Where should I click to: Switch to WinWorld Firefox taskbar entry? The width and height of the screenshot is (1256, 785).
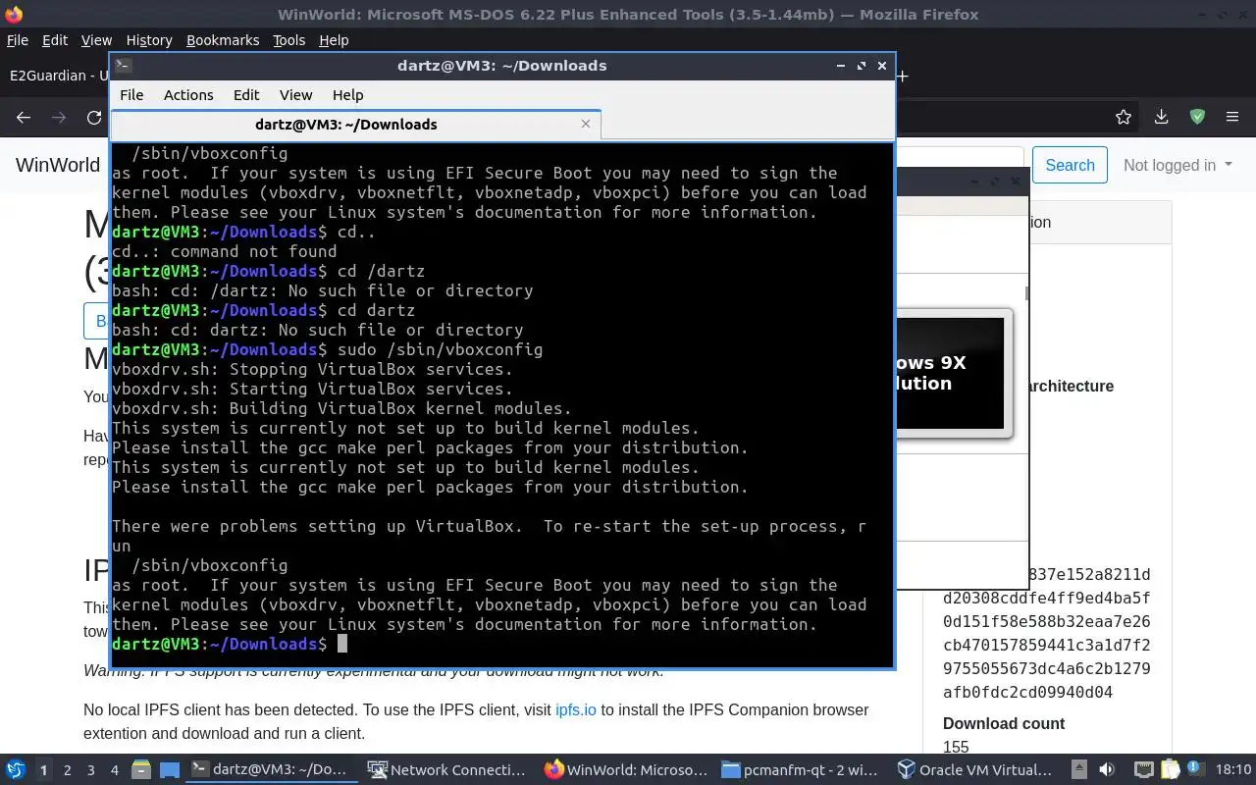[x=626, y=770]
